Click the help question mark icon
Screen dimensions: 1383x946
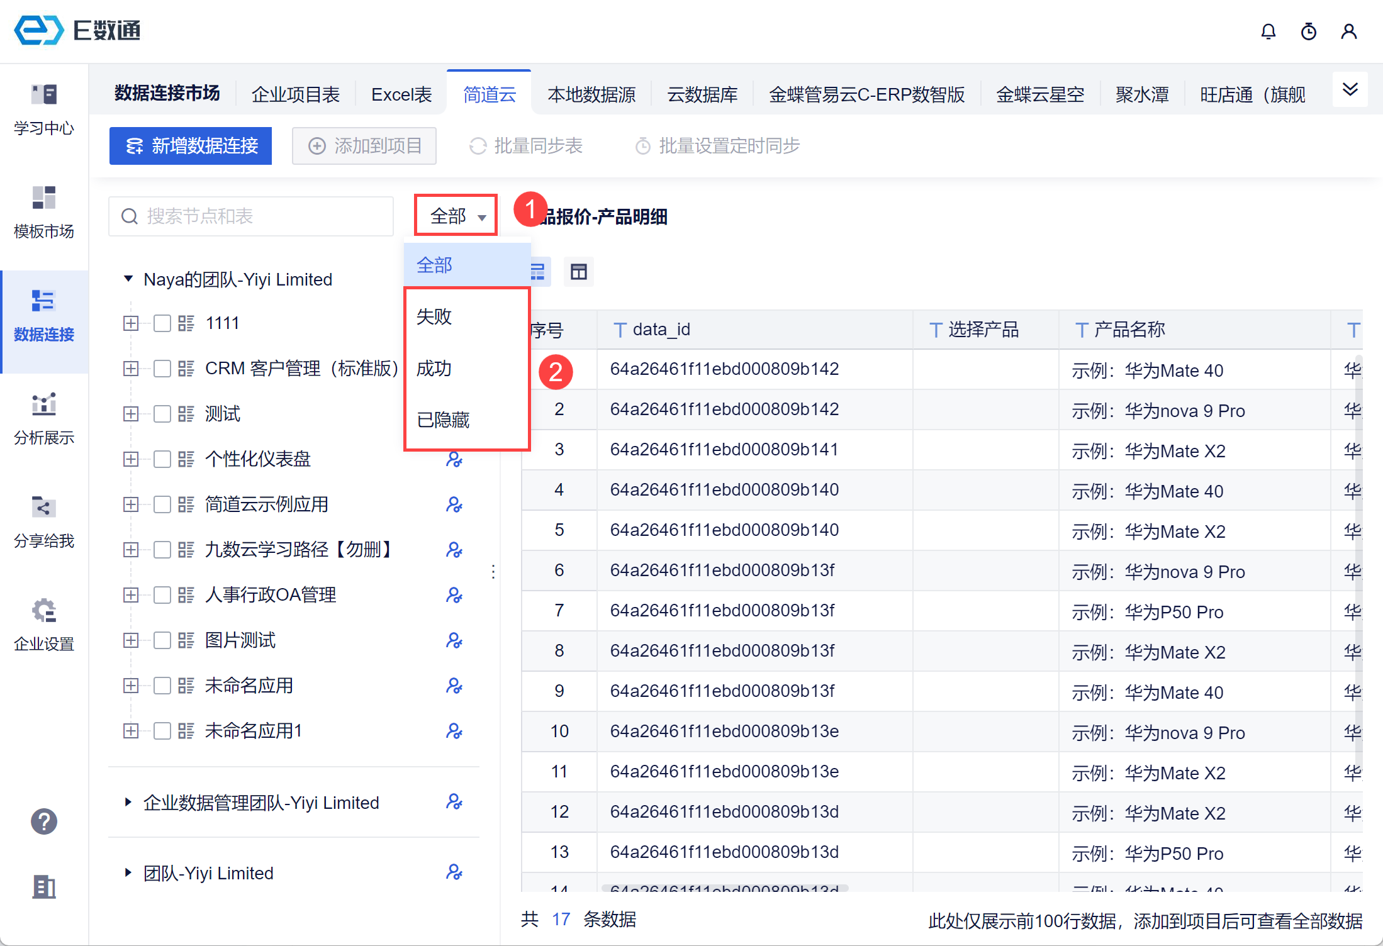point(44,821)
